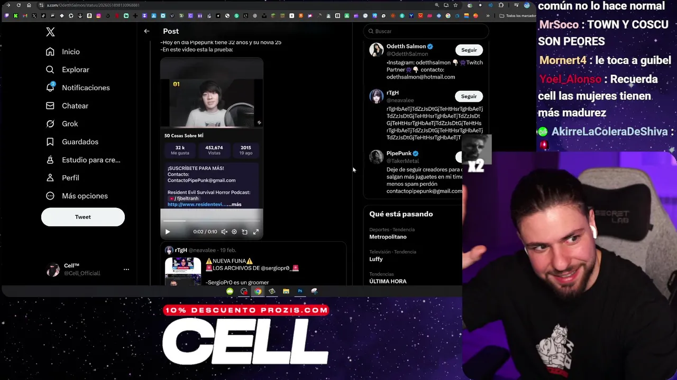
Task: Click the Tweet compose button
Action: pyautogui.click(x=83, y=217)
